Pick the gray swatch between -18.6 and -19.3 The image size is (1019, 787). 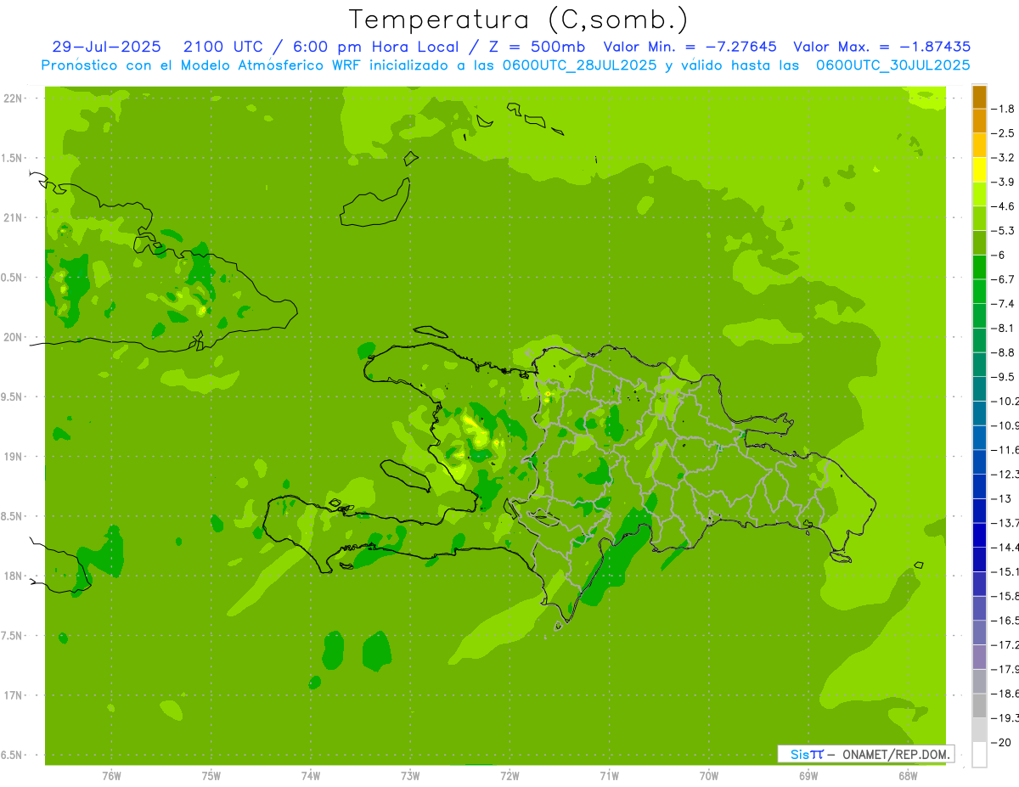pos(979,705)
